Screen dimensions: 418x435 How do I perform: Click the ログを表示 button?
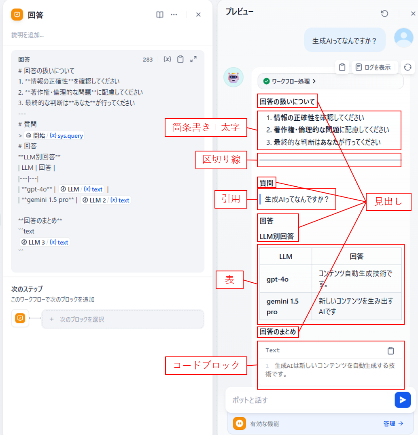tap(373, 67)
